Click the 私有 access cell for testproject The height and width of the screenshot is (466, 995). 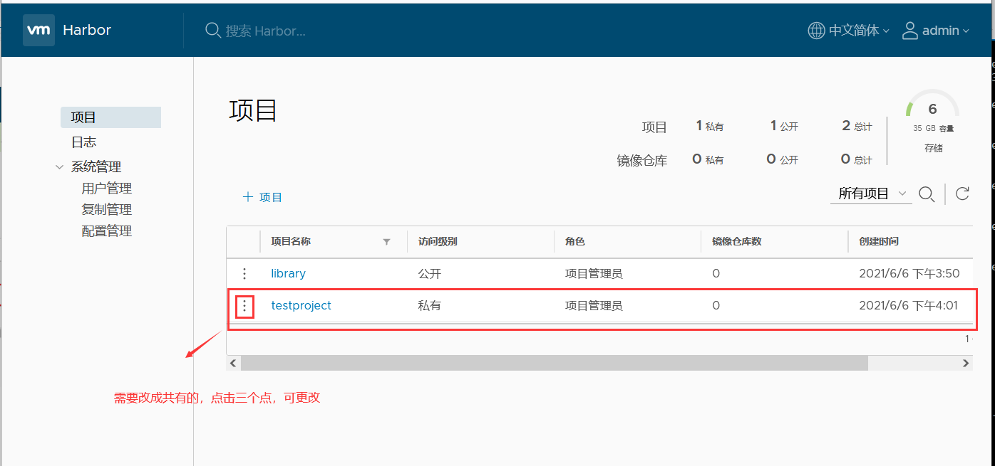[430, 305]
